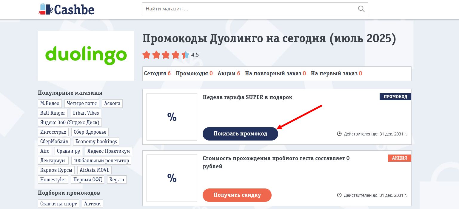This screenshot has width=459, height=209.
Task: Open the «AirAsia MOVE» store link
Action: (x=95, y=170)
